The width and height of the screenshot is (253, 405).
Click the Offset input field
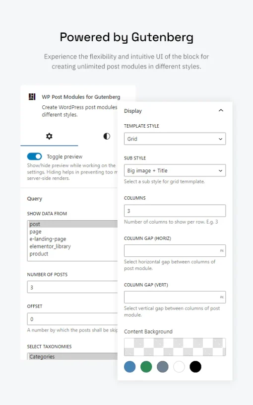tap(72, 319)
